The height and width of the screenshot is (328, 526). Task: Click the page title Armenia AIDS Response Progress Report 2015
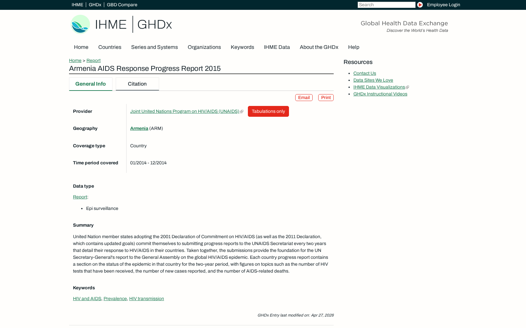pyautogui.click(x=145, y=69)
